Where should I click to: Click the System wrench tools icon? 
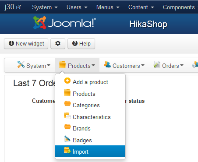click(21, 64)
